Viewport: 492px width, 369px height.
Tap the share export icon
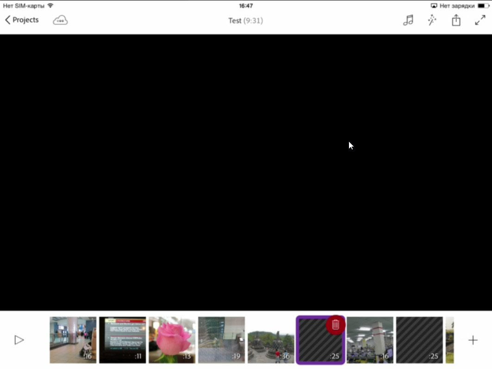pyautogui.click(x=456, y=20)
